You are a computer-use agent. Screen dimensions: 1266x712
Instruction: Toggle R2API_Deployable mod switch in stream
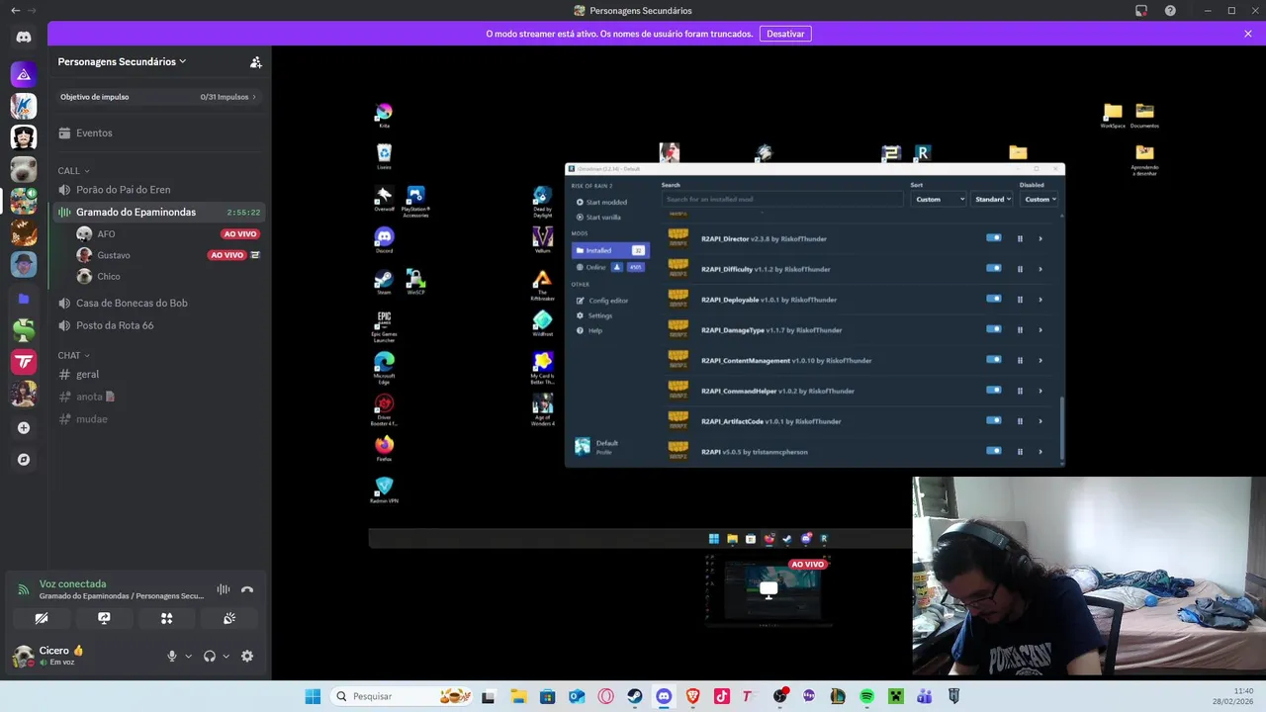click(x=994, y=299)
